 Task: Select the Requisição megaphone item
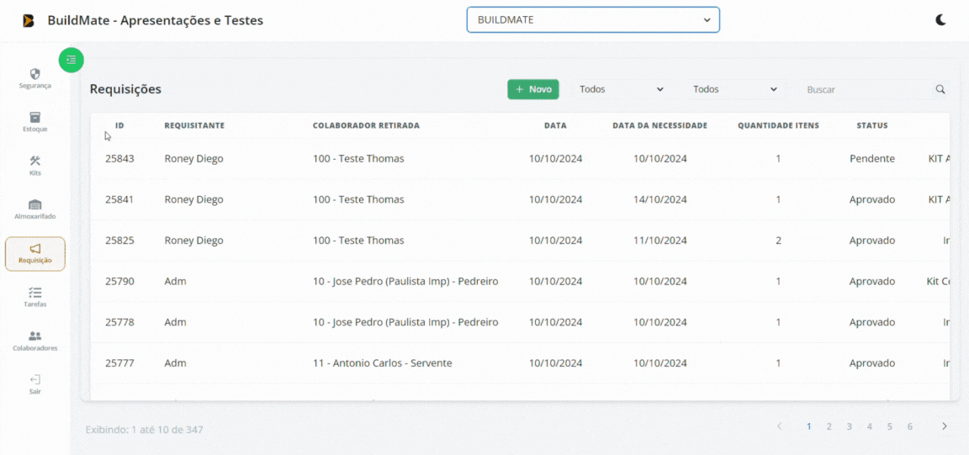click(35, 253)
